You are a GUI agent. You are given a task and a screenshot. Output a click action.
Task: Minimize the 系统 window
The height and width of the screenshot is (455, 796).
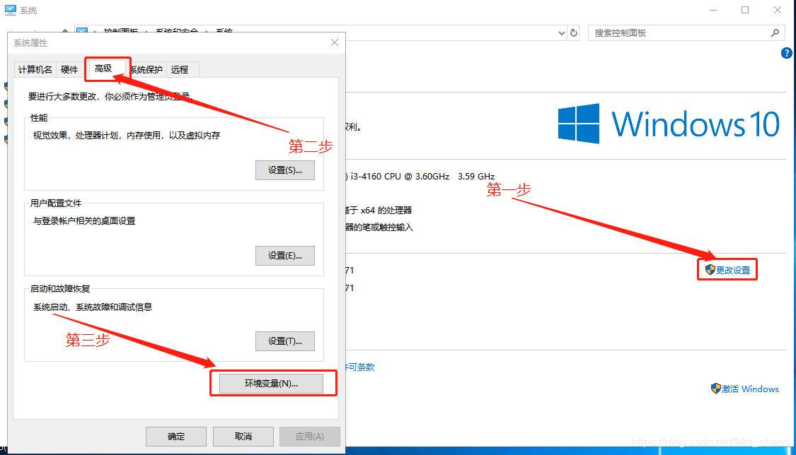point(713,10)
